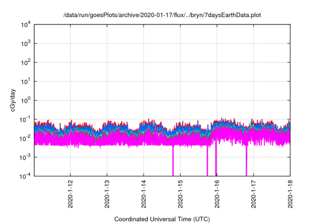Screen dimensions: 320x224
Task: Click the x-axis date label 2020-1-15
Action: [x=180, y=194]
